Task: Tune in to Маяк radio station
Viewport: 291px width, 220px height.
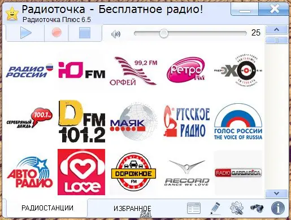Action: (133, 122)
